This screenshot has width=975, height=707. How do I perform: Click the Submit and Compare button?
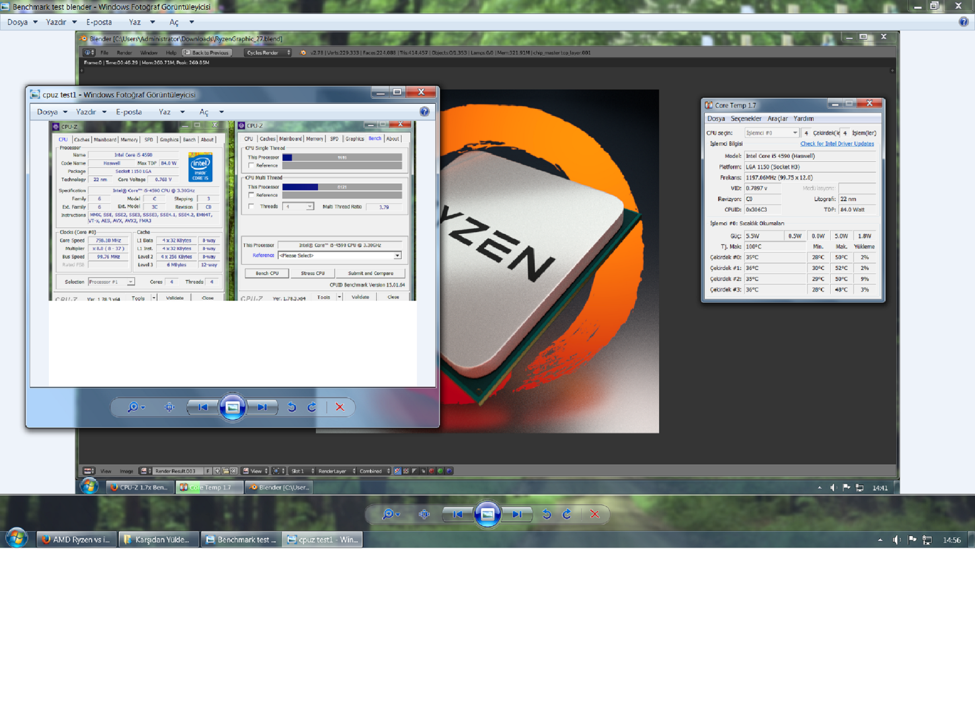coord(370,273)
